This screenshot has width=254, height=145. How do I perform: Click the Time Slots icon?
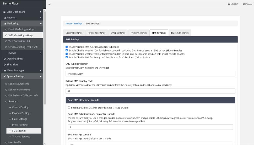(x=5, y=65)
